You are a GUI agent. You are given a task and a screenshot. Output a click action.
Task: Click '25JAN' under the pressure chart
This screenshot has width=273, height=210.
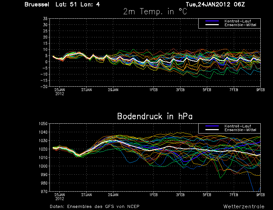click(59, 195)
